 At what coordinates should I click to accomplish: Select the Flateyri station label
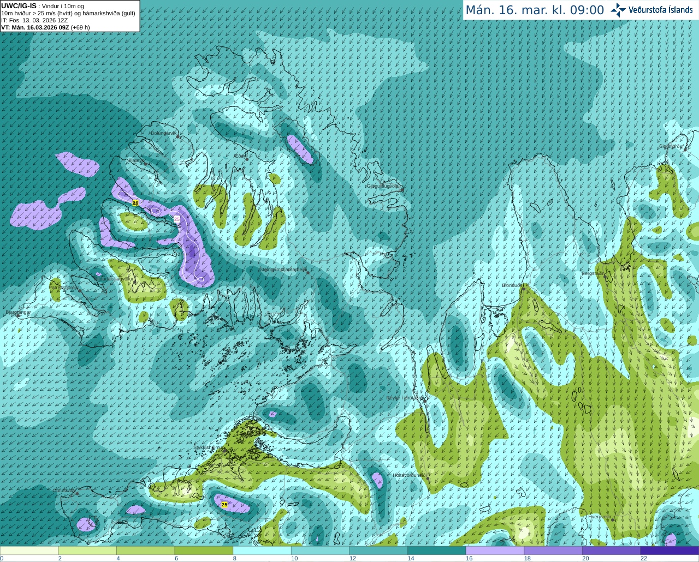(x=135, y=160)
